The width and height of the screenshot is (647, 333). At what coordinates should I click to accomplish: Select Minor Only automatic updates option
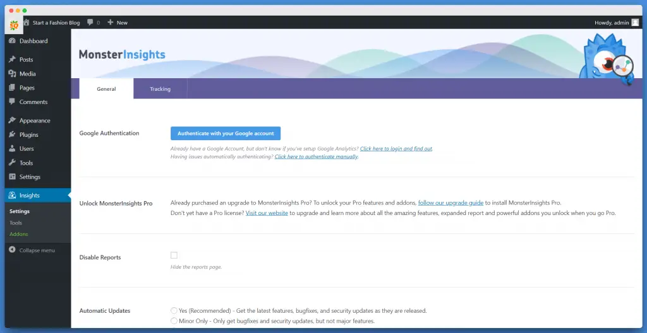pos(174,320)
